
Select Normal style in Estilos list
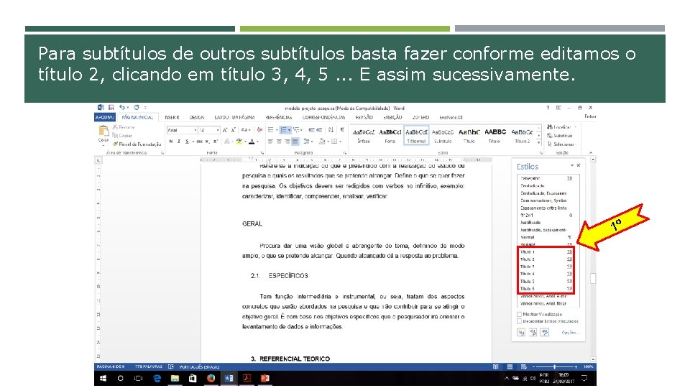tap(546, 237)
